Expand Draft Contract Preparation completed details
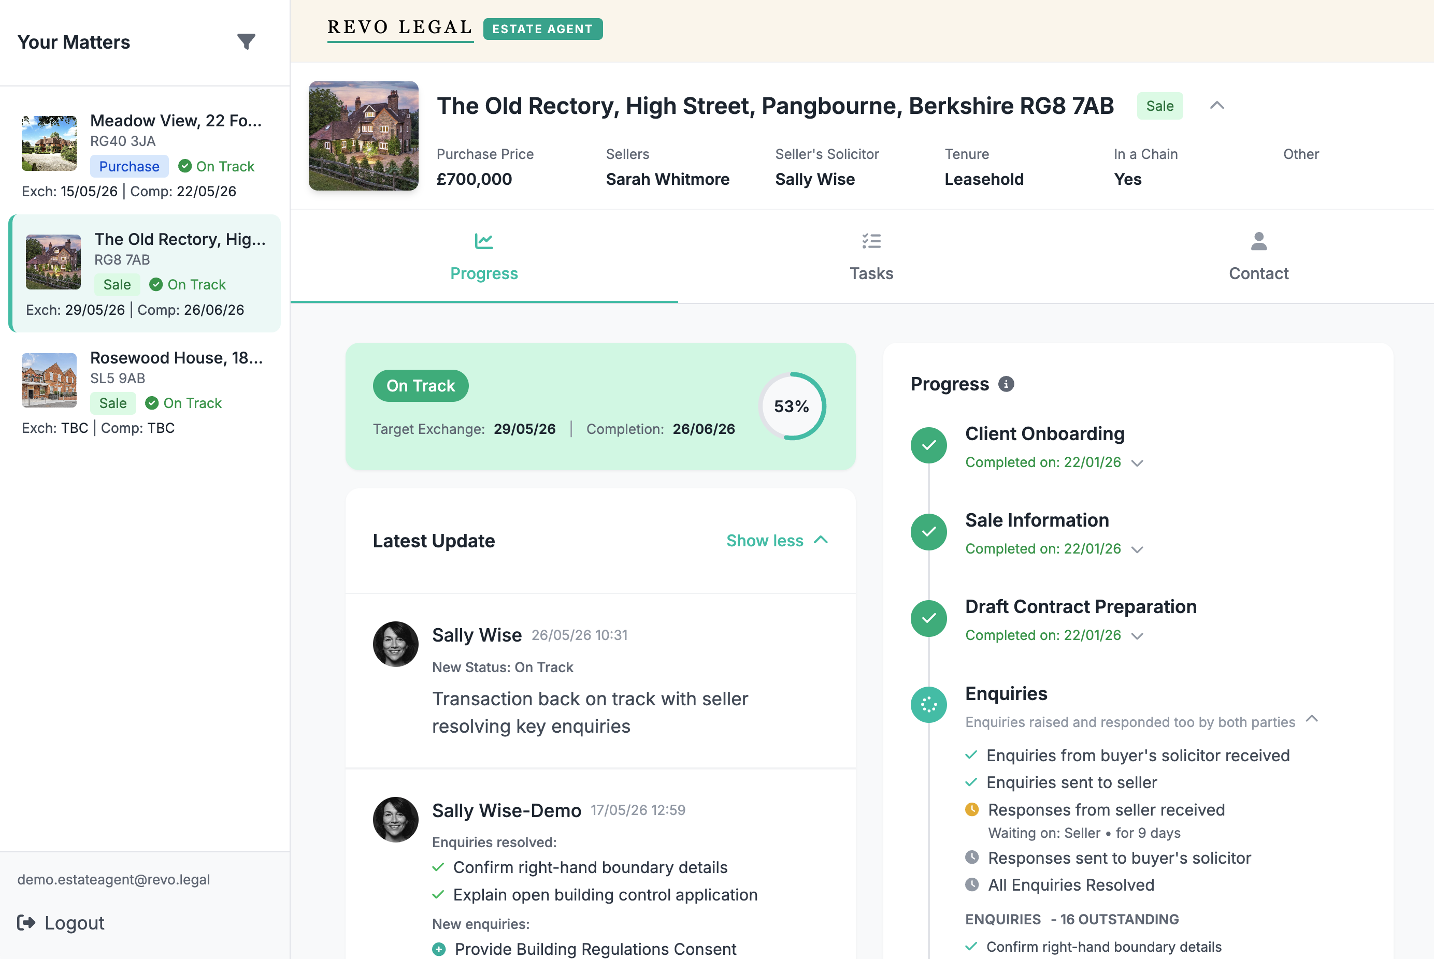The height and width of the screenshot is (959, 1434). click(x=1137, y=636)
